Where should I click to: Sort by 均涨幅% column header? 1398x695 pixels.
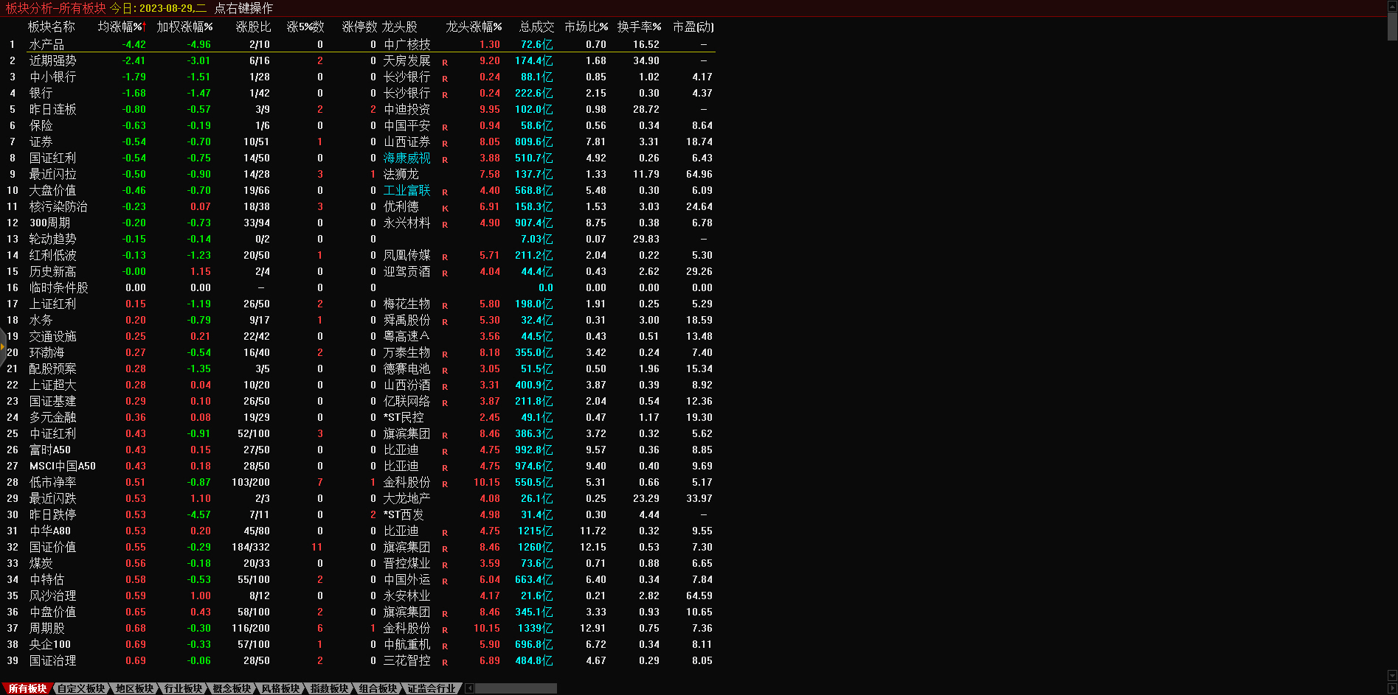(122, 27)
